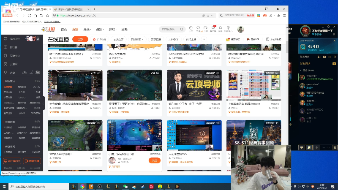Open 我的关注 heart icon in sidebar
The image size is (338, 190).
point(5,39)
